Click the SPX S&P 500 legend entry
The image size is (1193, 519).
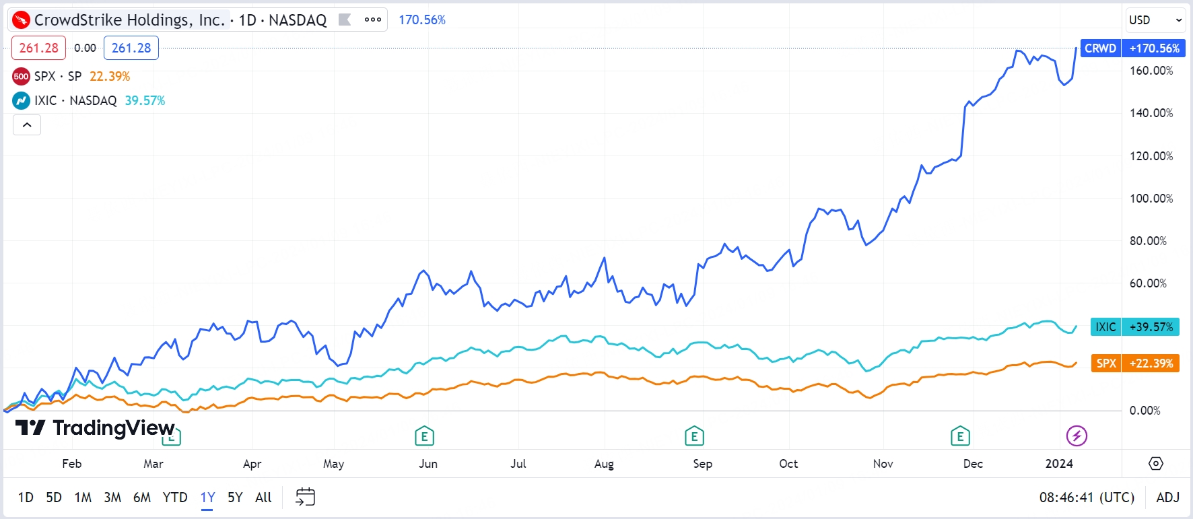point(57,77)
